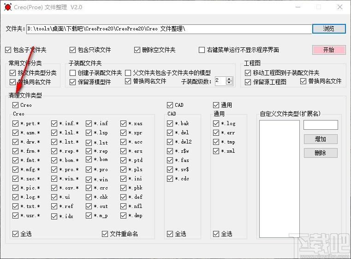
Task: Click the 增加 add button
Action: (x=321, y=139)
